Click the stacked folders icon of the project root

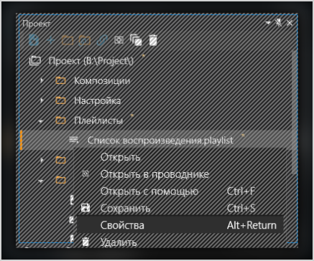click(35, 61)
